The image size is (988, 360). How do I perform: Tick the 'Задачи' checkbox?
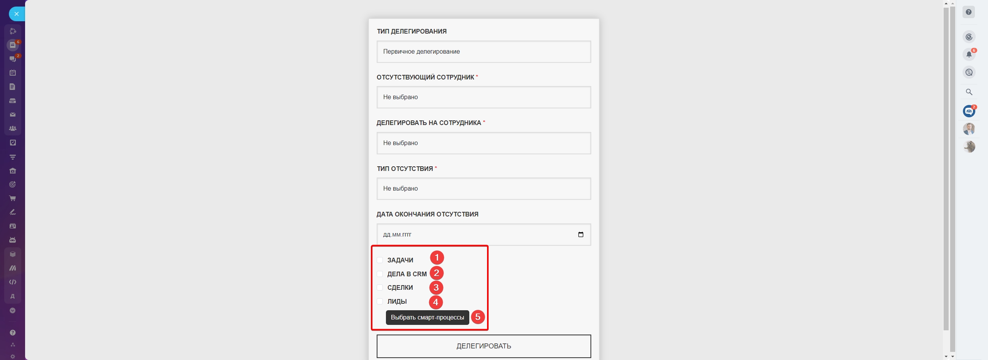[x=380, y=260]
